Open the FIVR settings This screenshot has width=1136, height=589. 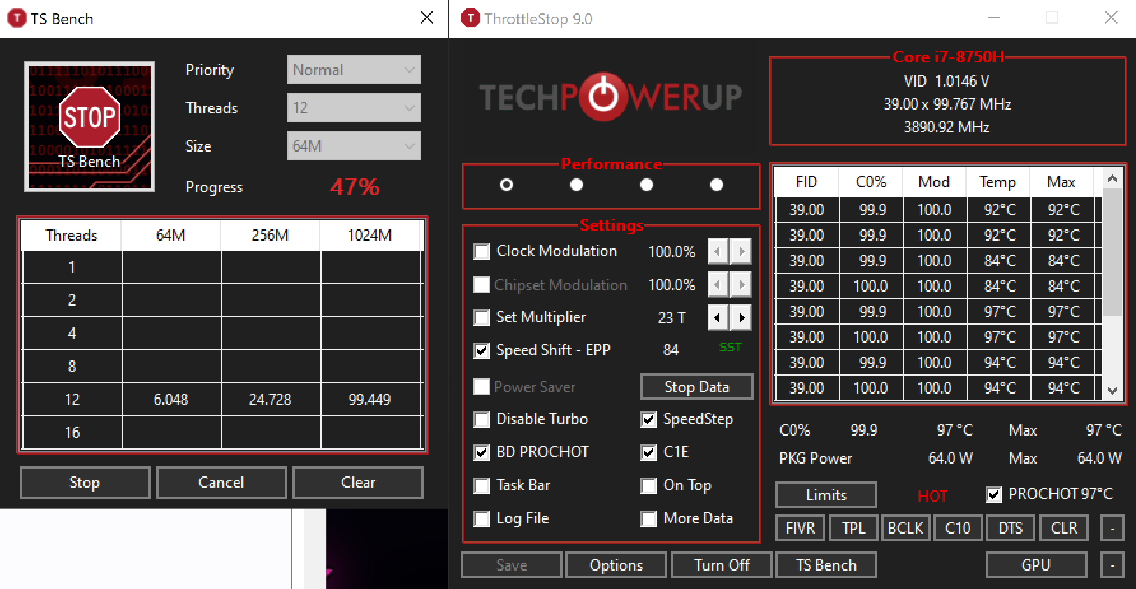(800, 528)
